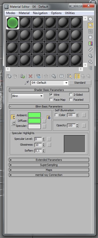Collapse the Shader Basic Parameters rollout
Screen dimensions: 98x238
[49, 90]
